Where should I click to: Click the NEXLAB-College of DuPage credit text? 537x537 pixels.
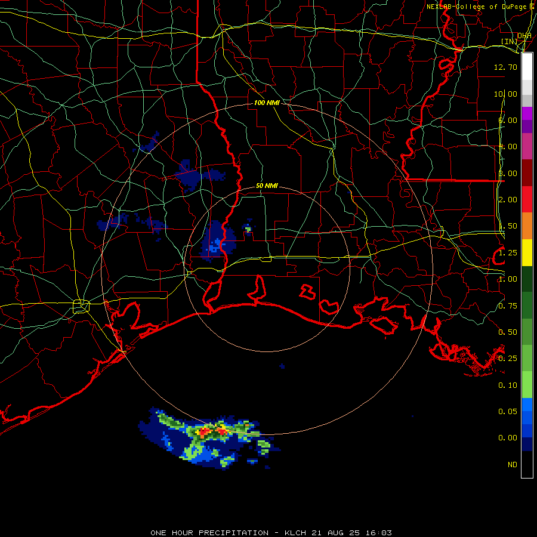click(480, 7)
